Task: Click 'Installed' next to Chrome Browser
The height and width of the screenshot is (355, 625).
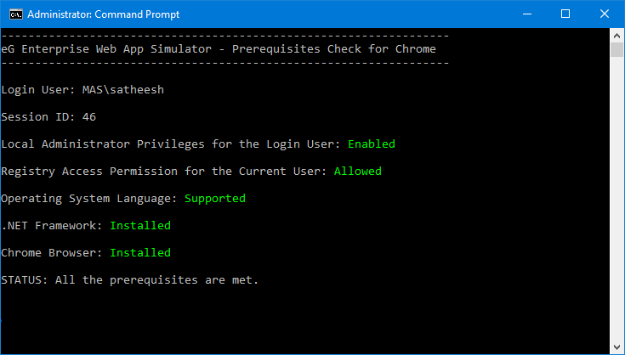Action: point(140,253)
